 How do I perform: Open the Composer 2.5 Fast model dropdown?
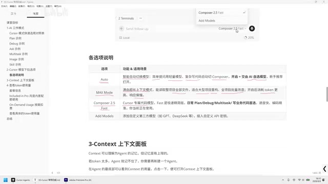coord(232,29)
